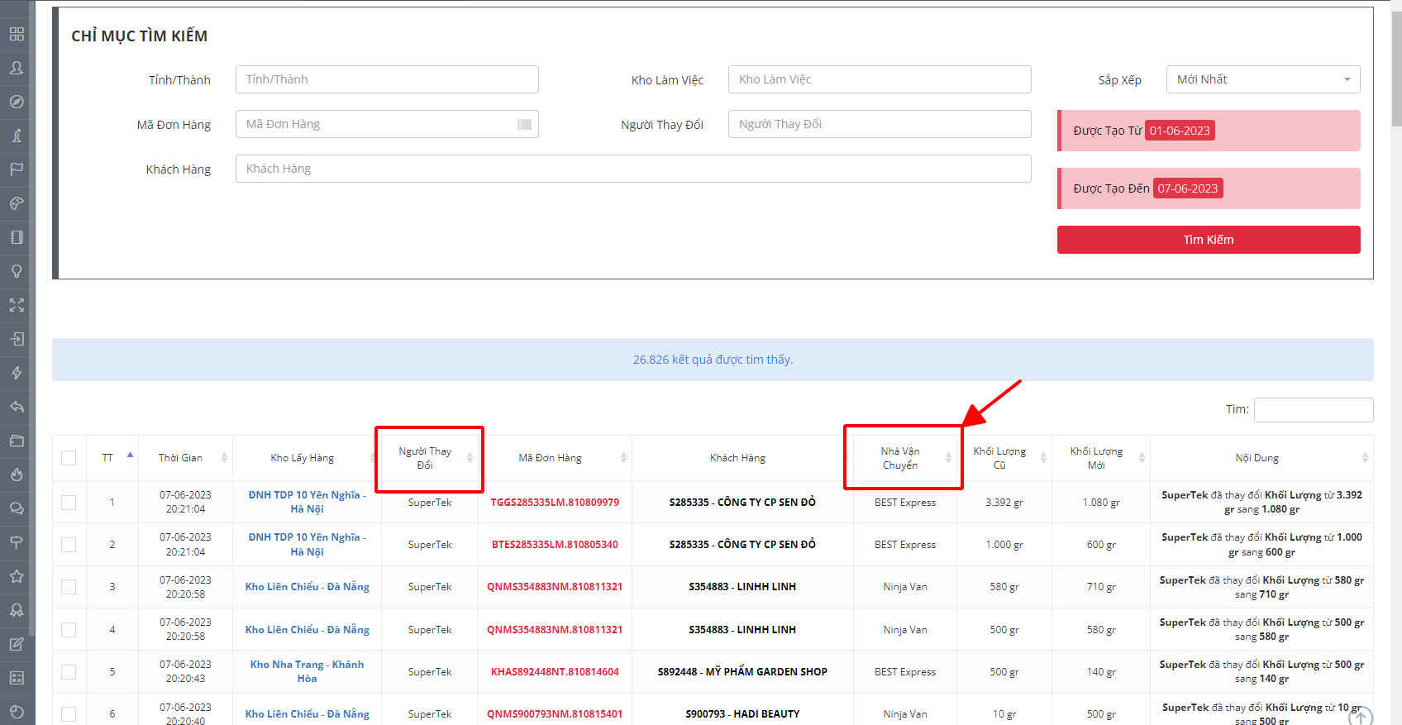Open the Được Tạo Từ date 01-06-2023

click(x=1180, y=131)
